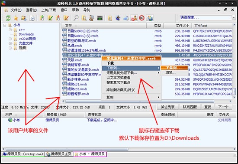Sort by the 文件大小 column header
Screen dimensions: 238x164
click(177, 26)
